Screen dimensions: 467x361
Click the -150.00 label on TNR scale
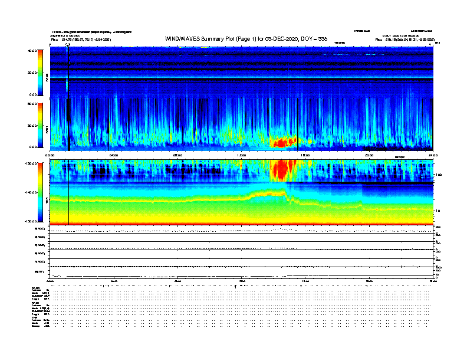click(31, 221)
